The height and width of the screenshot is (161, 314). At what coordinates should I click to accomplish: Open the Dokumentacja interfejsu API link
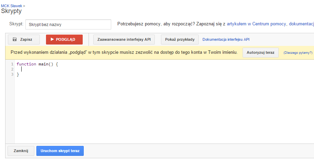click(x=226, y=39)
